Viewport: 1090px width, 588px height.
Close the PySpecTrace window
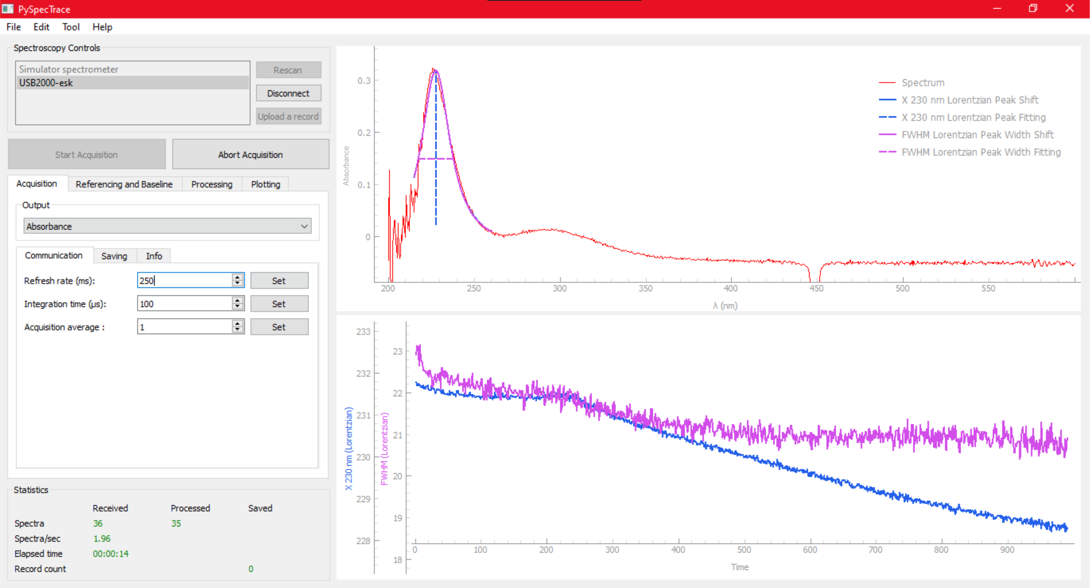point(1070,8)
